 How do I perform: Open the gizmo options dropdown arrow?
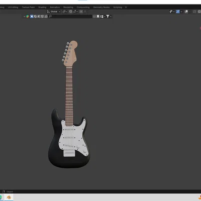click(x=181, y=12)
